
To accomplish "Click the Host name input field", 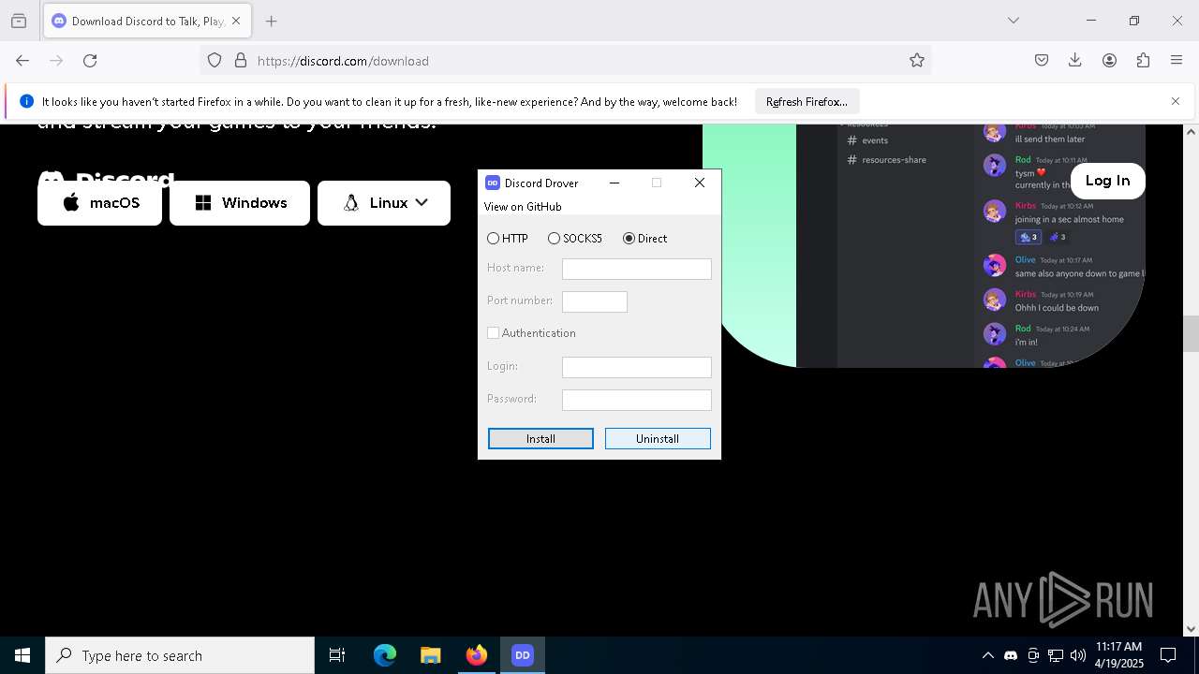I will tap(637, 270).
